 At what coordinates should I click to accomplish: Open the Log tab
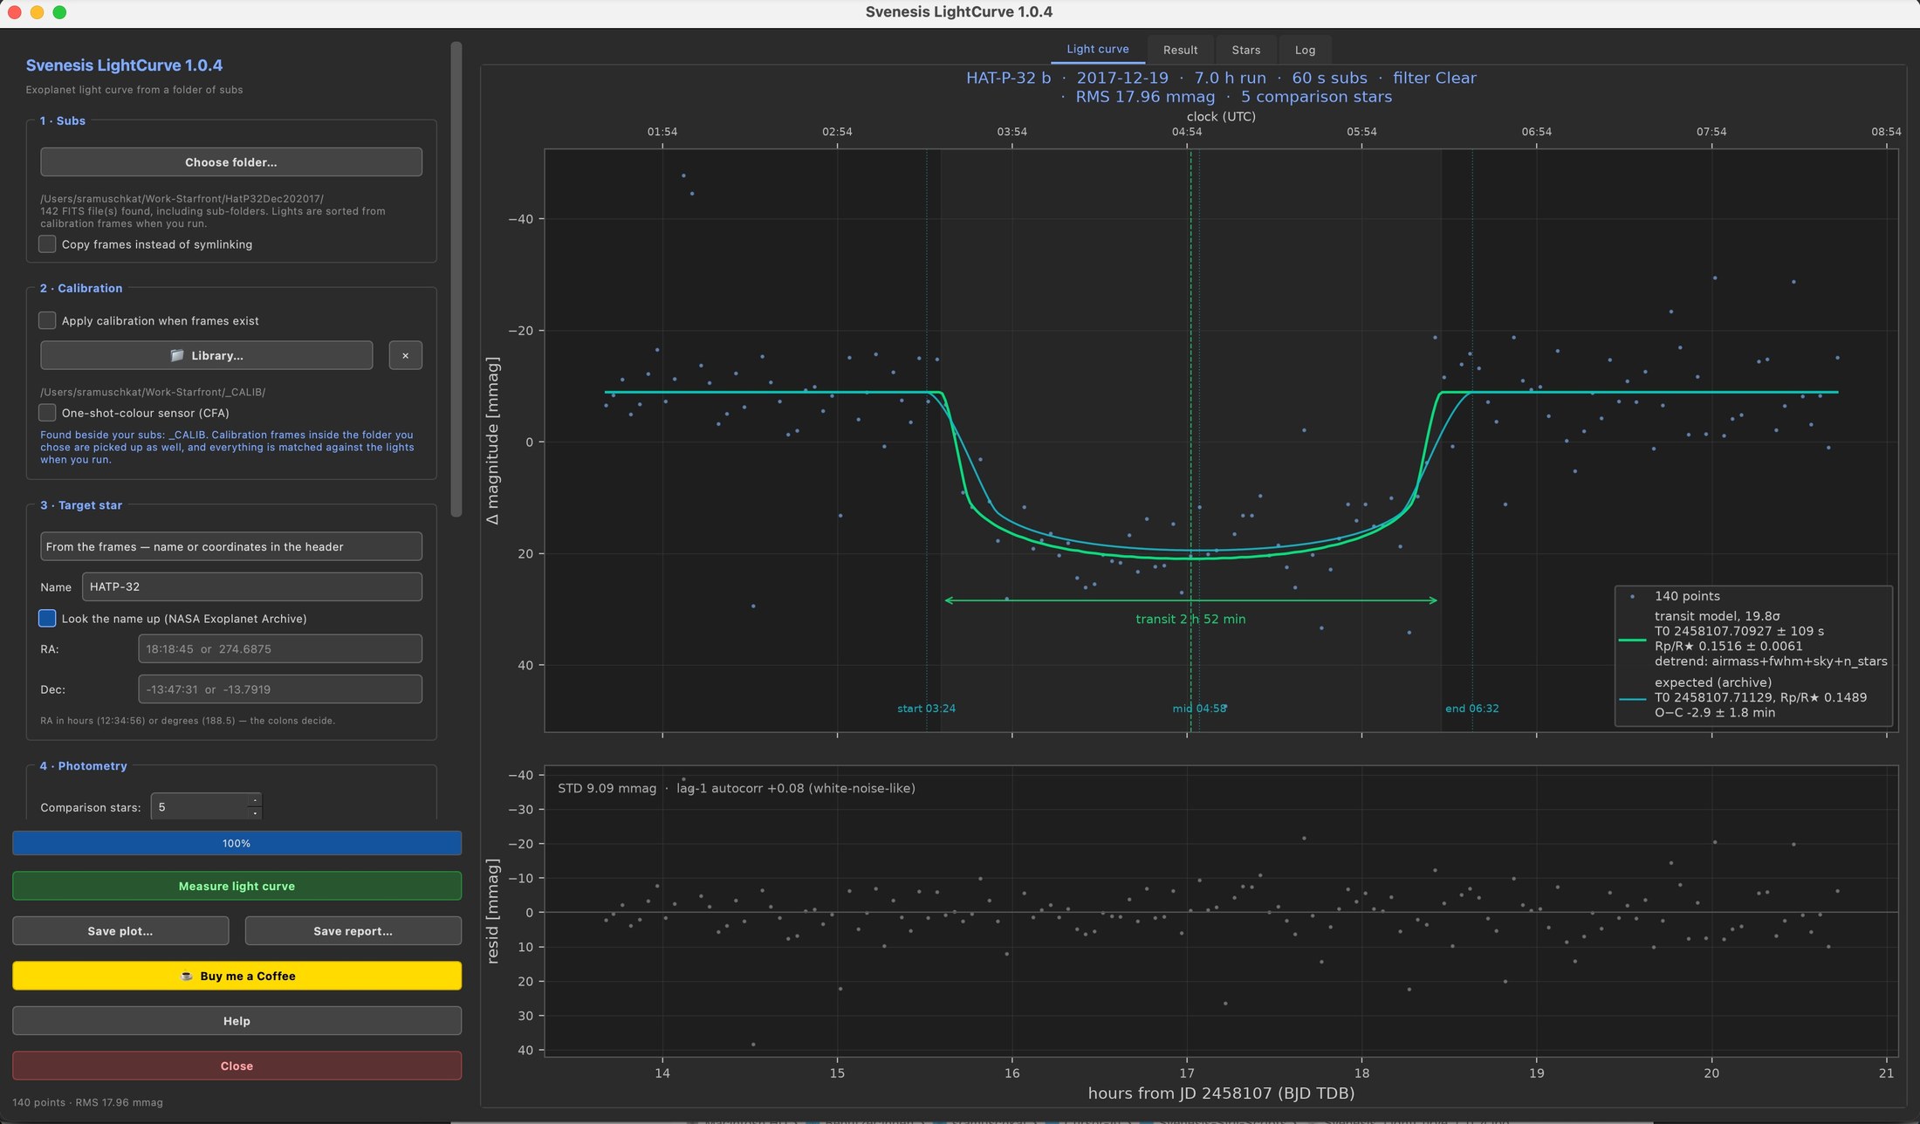(x=1305, y=50)
